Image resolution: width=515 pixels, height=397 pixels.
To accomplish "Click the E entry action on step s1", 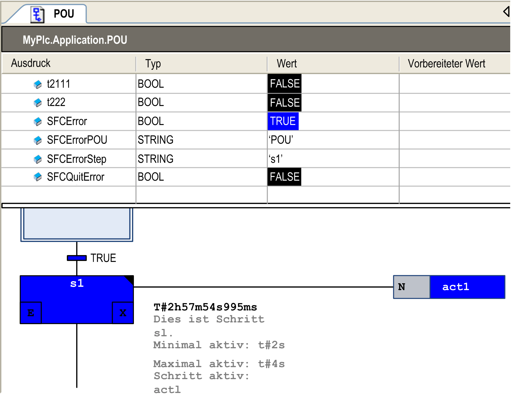I will point(31,313).
